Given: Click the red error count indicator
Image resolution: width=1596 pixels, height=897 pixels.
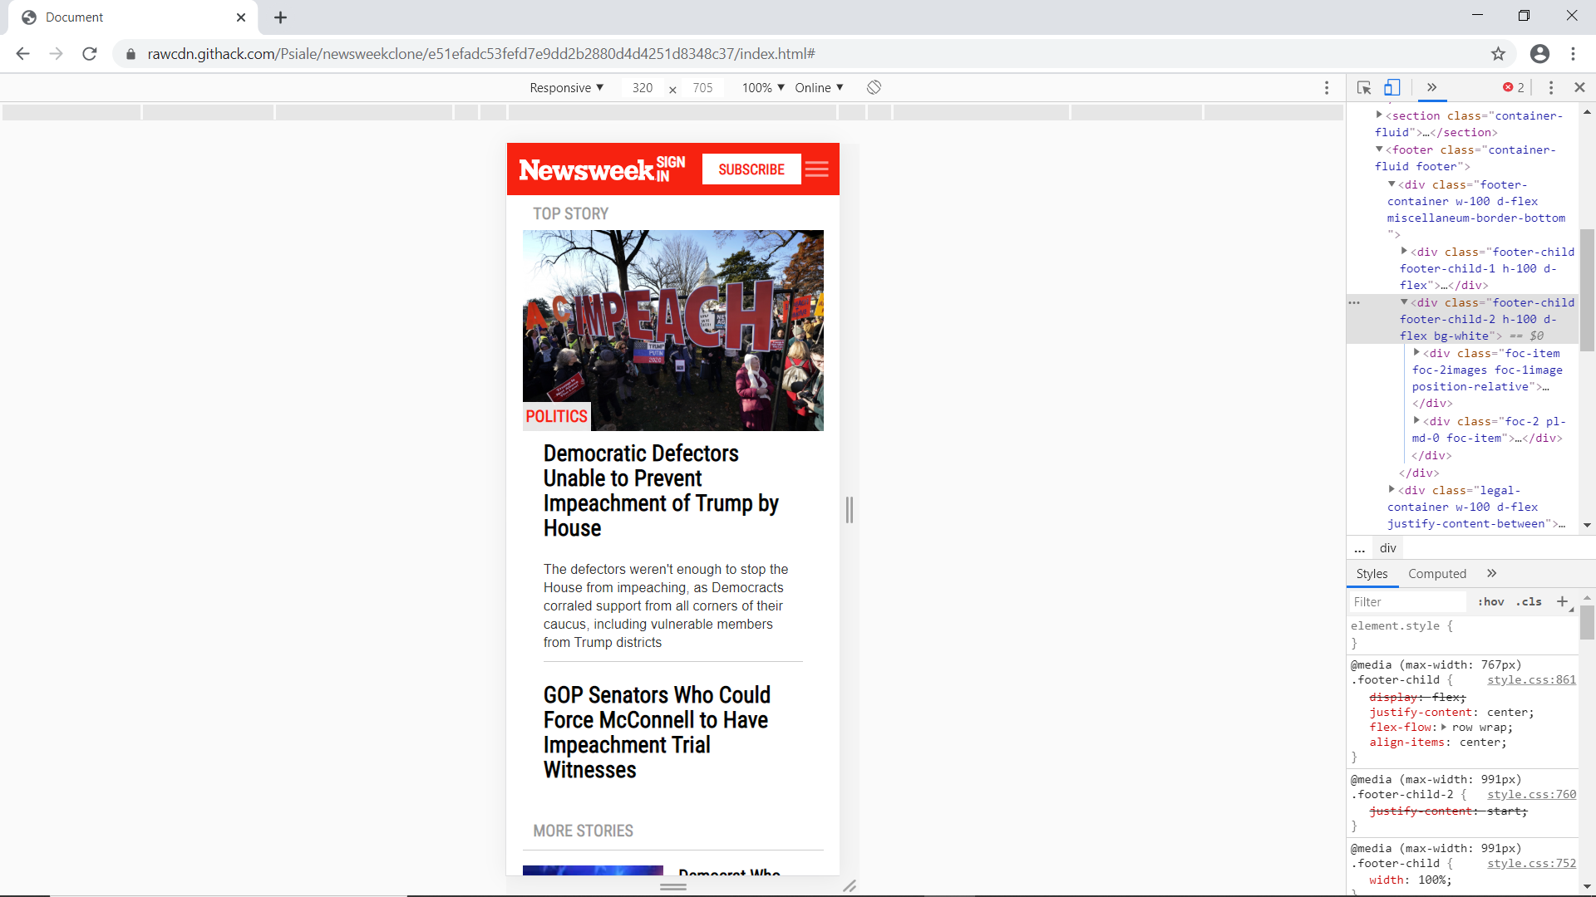Looking at the screenshot, I should pyautogui.click(x=1513, y=87).
